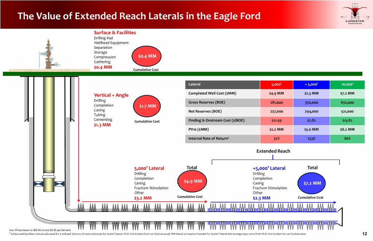Click the 632,000 gross reserves cell
373x241 pixels.
pyautogui.click(x=347, y=103)
